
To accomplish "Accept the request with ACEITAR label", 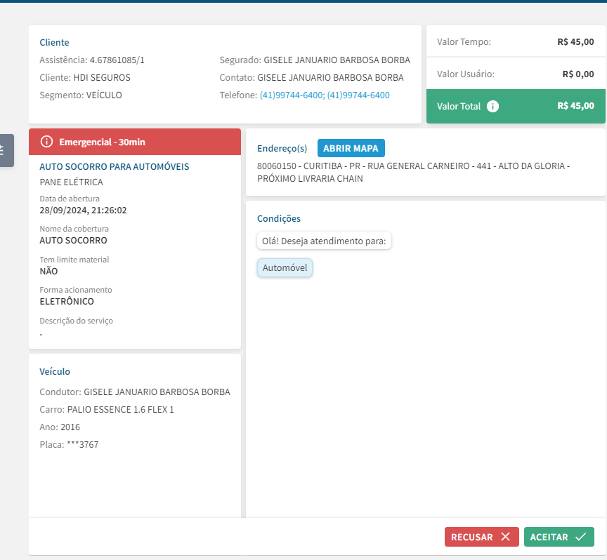I will [549, 537].
